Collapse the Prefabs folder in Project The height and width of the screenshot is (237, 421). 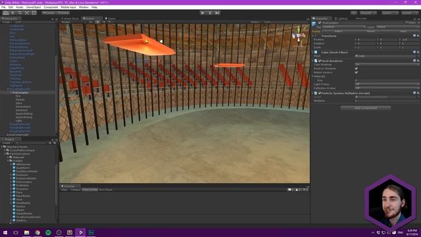pos(8,161)
